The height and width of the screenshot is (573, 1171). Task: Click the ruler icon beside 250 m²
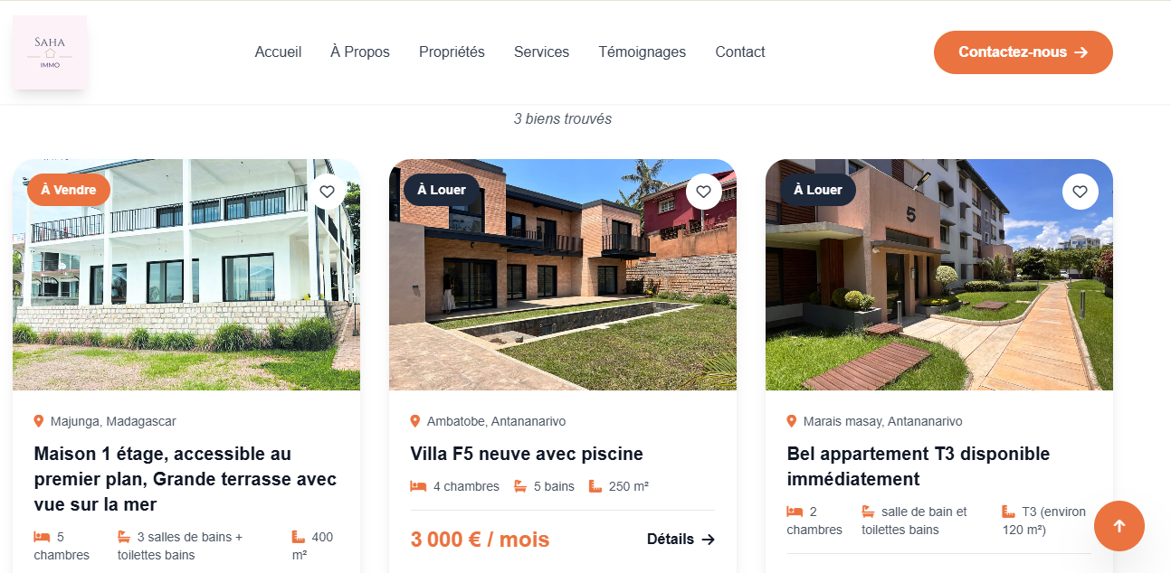pyautogui.click(x=595, y=486)
